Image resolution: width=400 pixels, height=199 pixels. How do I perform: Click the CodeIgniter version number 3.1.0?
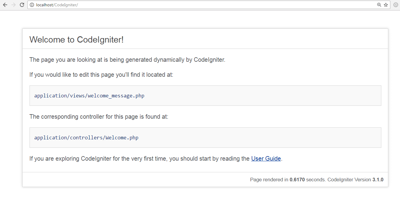point(378,180)
